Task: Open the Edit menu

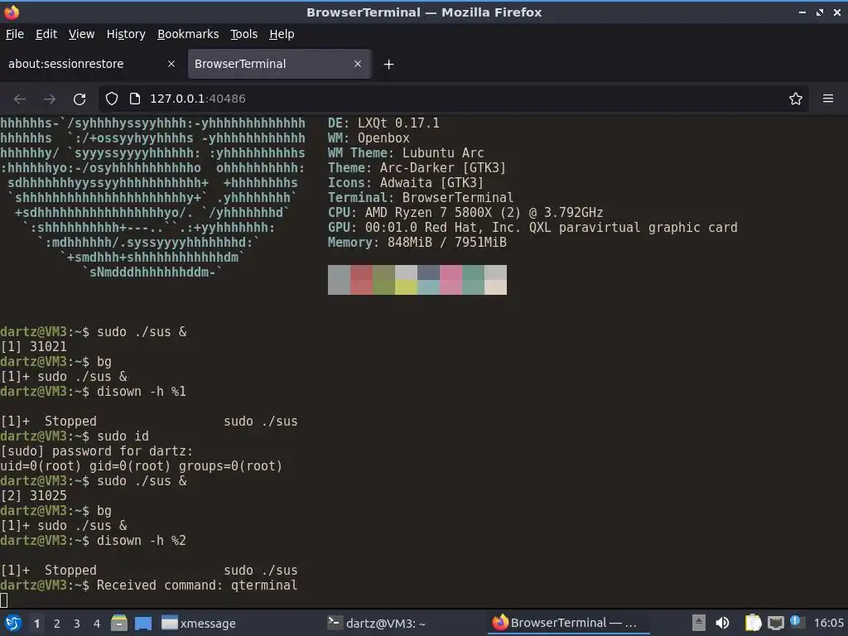Action: coord(46,34)
